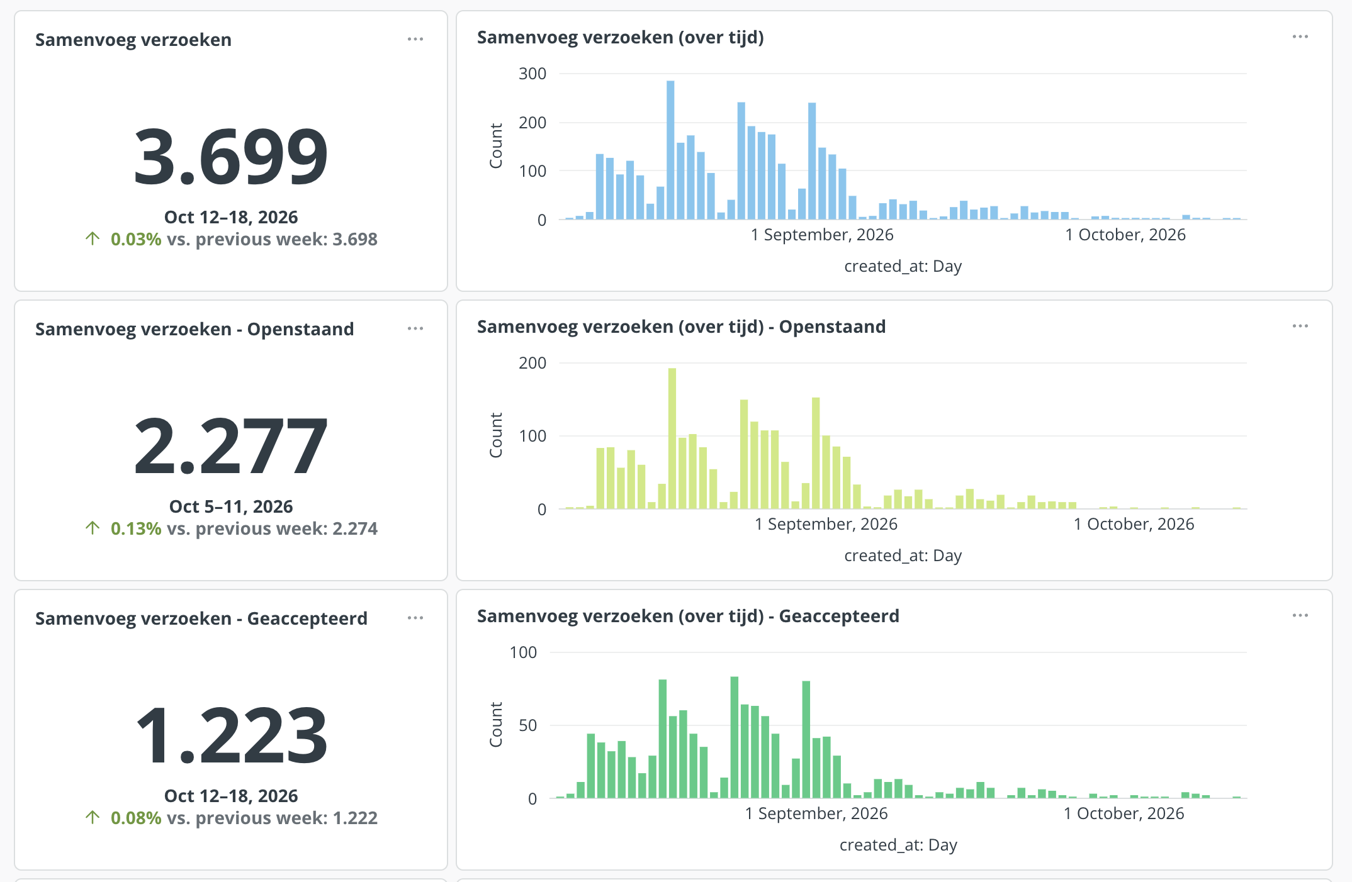Open ellipsis menu on Samenvoeg verzoeken card
Image resolution: width=1352 pixels, height=882 pixels.
tap(415, 39)
